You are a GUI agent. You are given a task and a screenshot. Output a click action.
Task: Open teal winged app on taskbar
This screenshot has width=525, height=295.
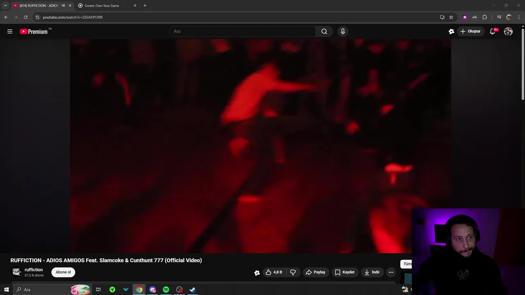(126, 290)
